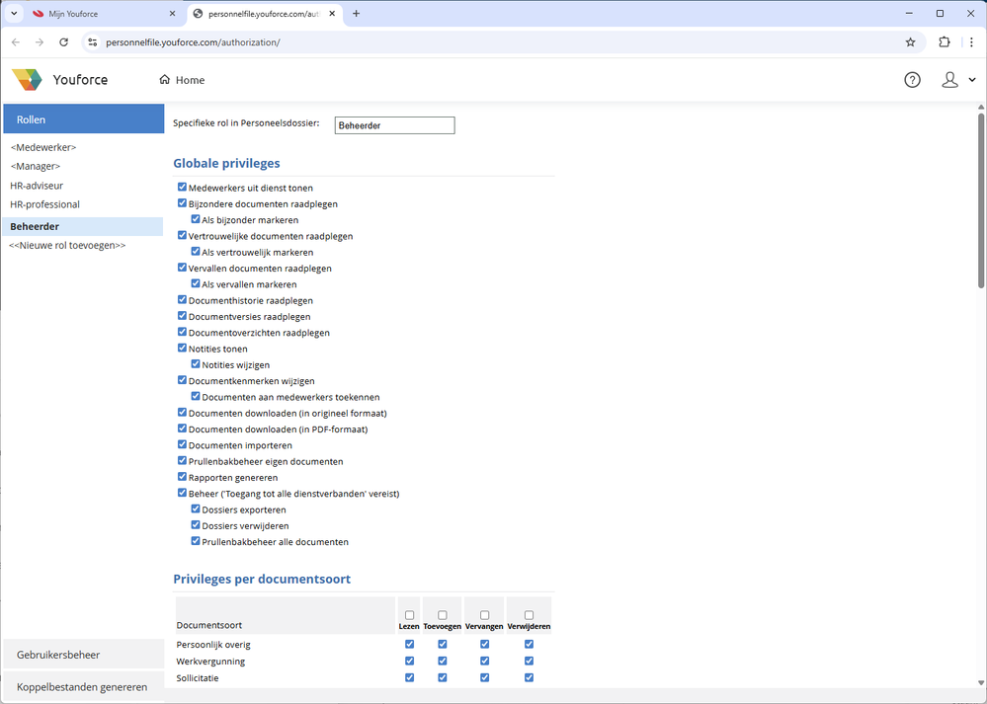Toggle Documentoverzichten raadplegen checkbox
The width and height of the screenshot is (987, 704).
(182, 332)
